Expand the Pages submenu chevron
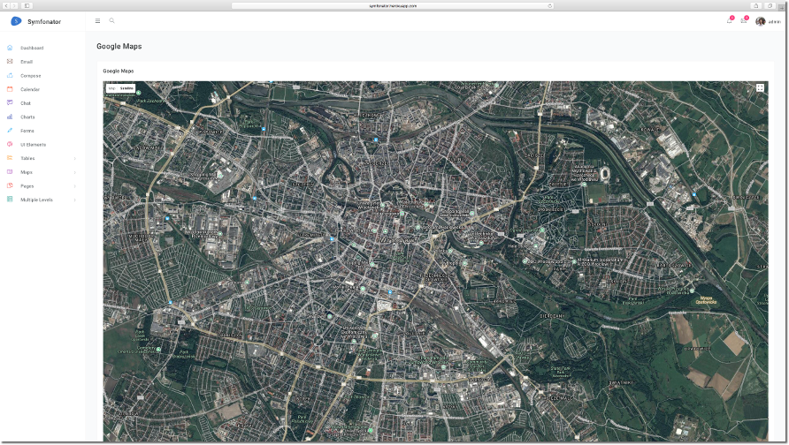Screen dimensions: 789x445 coord(75,186)
